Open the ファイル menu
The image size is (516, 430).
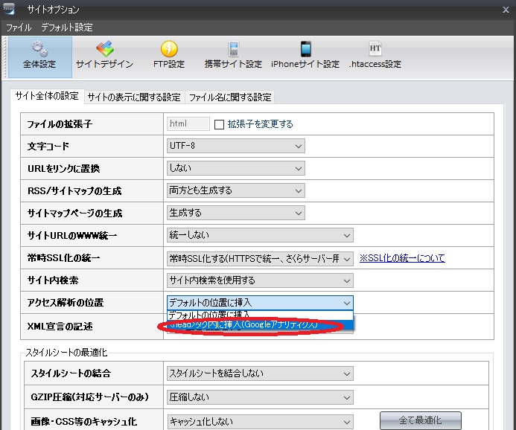19,28
